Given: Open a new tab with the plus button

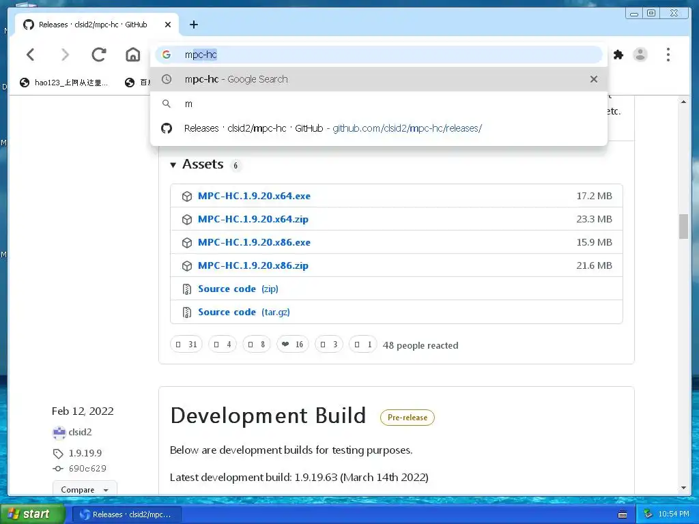Looking at the screenshot, I should pos(193,25).
